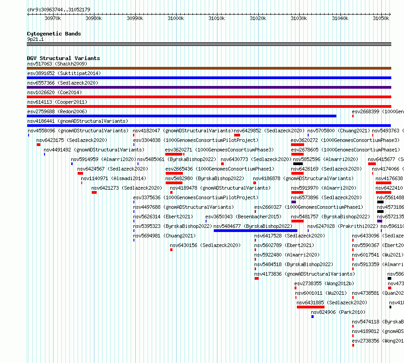This screenshot has width=404, height=363.
Task: Open nsv6424567 (Sedlazeck2020) variant
Action: (113, 169)
